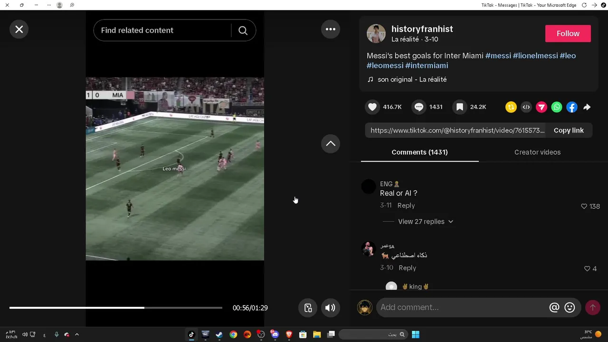Open the Edge app three-dot menu in title bar
608x342 pixels.
(x=49, y=5)
